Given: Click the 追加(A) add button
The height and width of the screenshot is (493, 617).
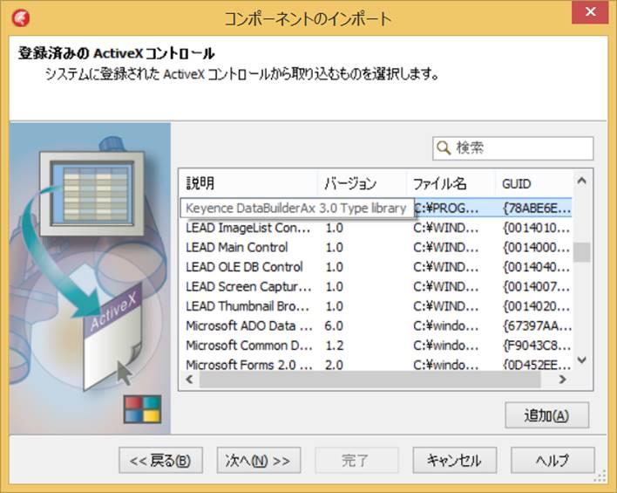Looking at the screenshot, I should coord(547,415).
